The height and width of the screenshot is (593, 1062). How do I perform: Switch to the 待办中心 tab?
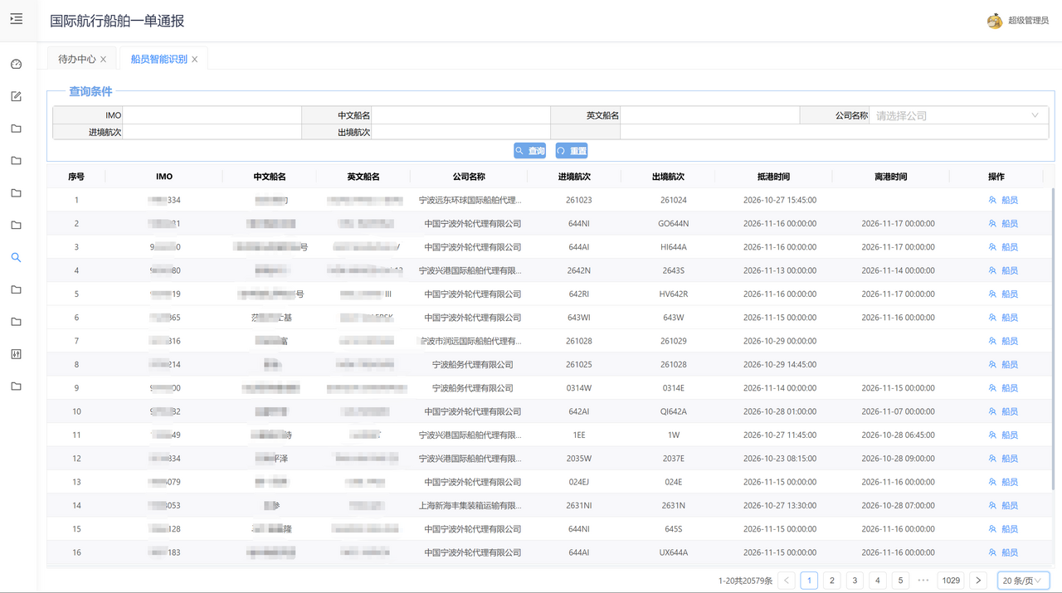[x=77, y=60]
